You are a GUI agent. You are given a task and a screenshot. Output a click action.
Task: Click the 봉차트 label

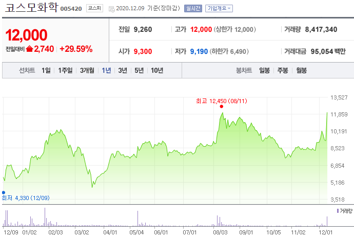coord(244,70)
